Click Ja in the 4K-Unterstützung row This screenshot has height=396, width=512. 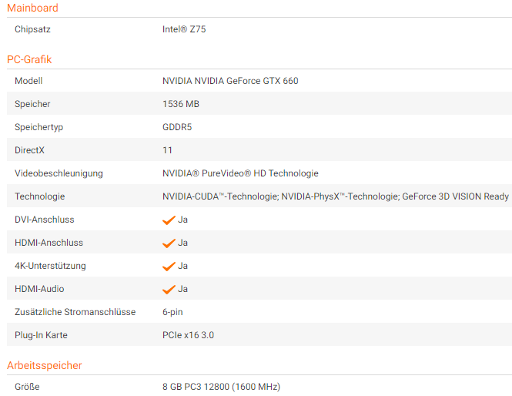pos(183,266)
